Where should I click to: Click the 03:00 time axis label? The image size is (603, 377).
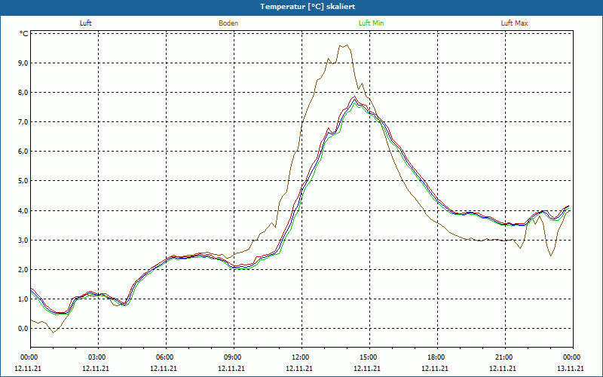click(x=98, y=357)
